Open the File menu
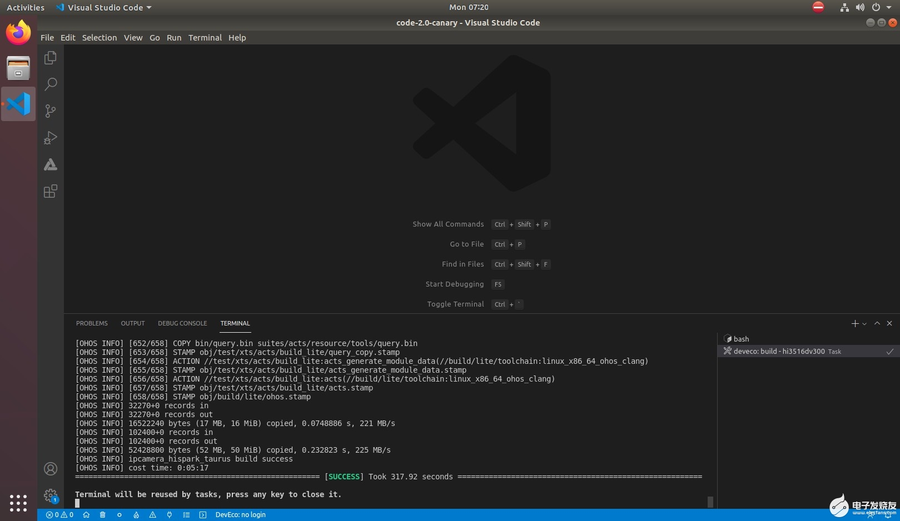The height and width of the screenshot is (521, 900). tap(47, 38)
